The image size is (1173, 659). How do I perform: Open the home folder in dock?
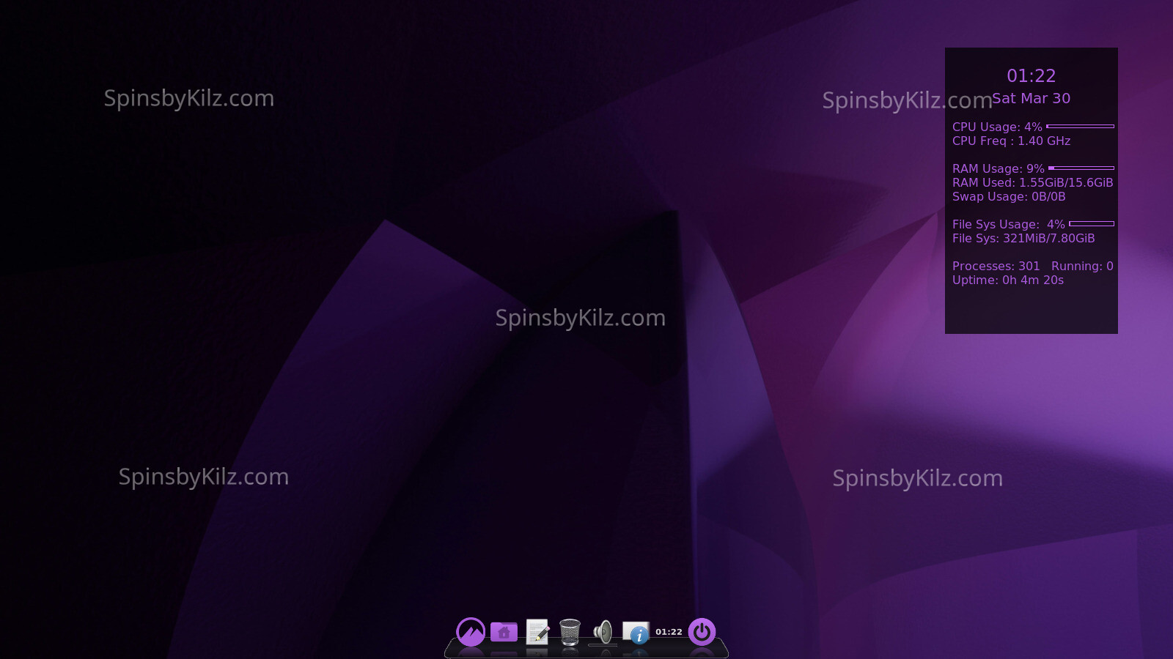pyautogui.click(x=504, y=631)
